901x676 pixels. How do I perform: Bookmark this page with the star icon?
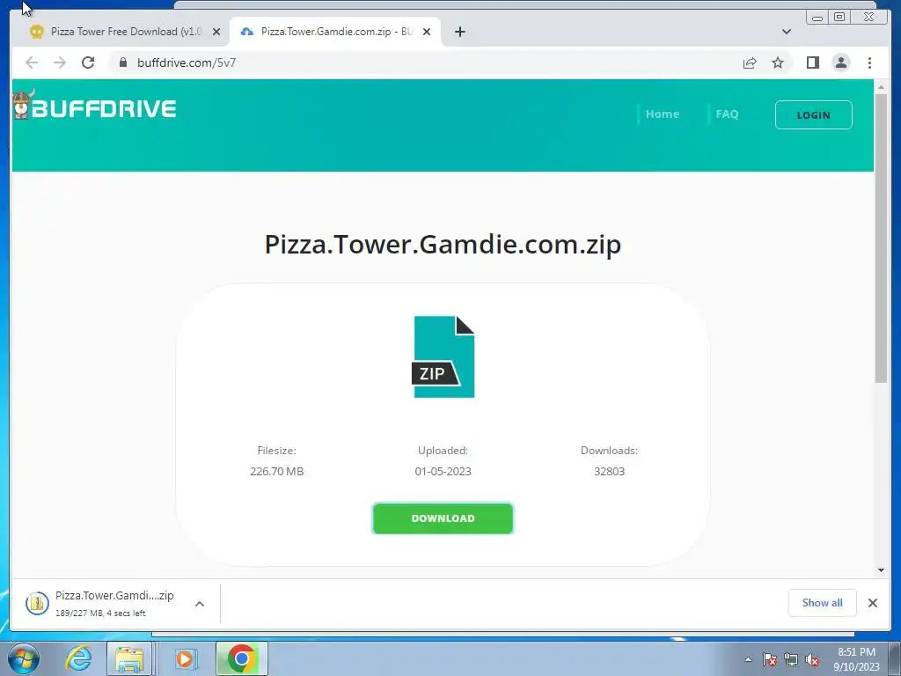tap(778, 62)
